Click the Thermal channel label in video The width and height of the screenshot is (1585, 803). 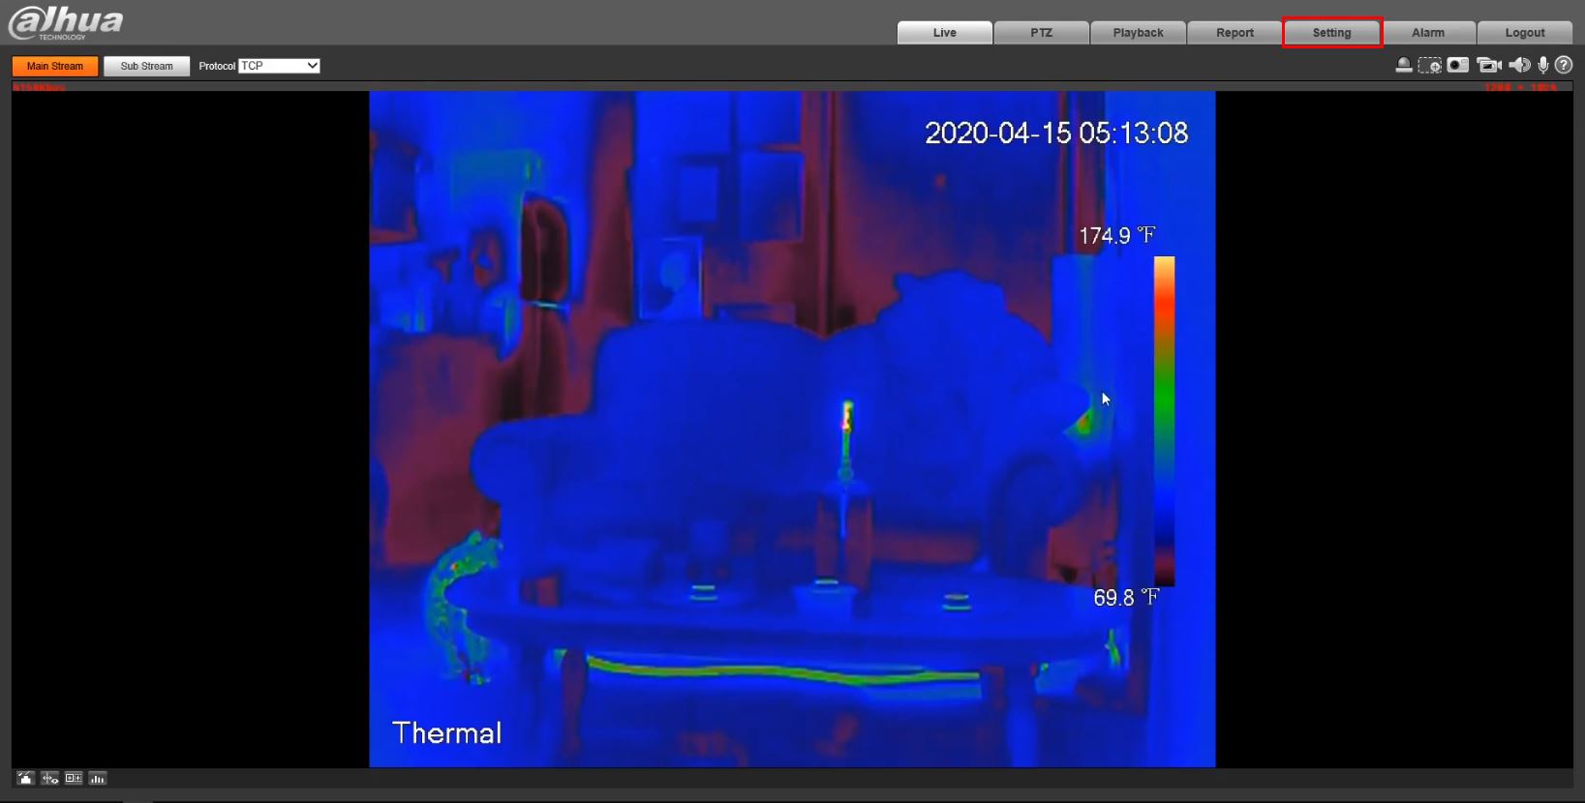pyautogui.click(x=447, y=733)
